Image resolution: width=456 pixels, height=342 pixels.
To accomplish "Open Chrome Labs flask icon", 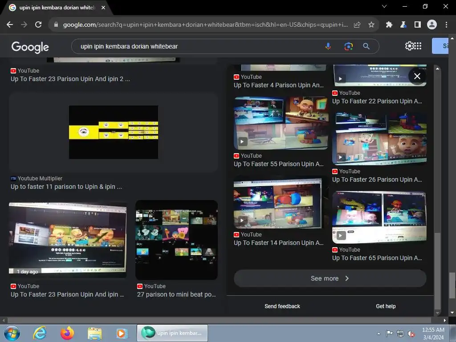I will point(403,25).
